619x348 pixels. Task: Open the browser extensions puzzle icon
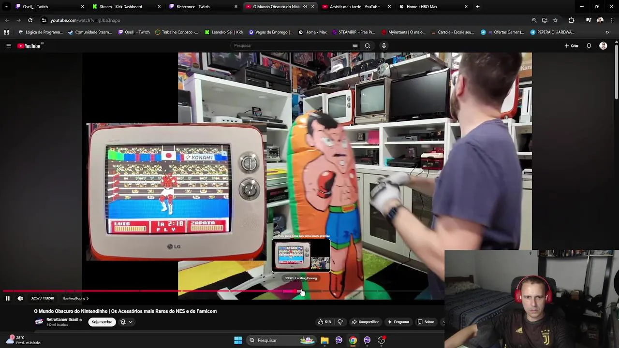click(571, 20)
